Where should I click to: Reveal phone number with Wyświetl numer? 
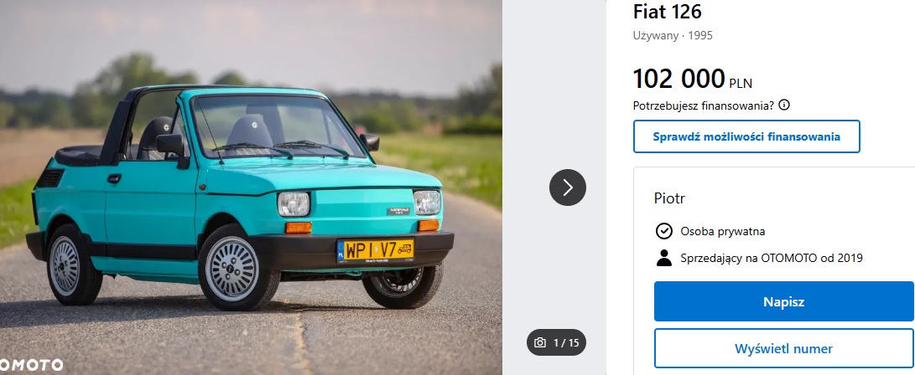[x=783, y=349]
